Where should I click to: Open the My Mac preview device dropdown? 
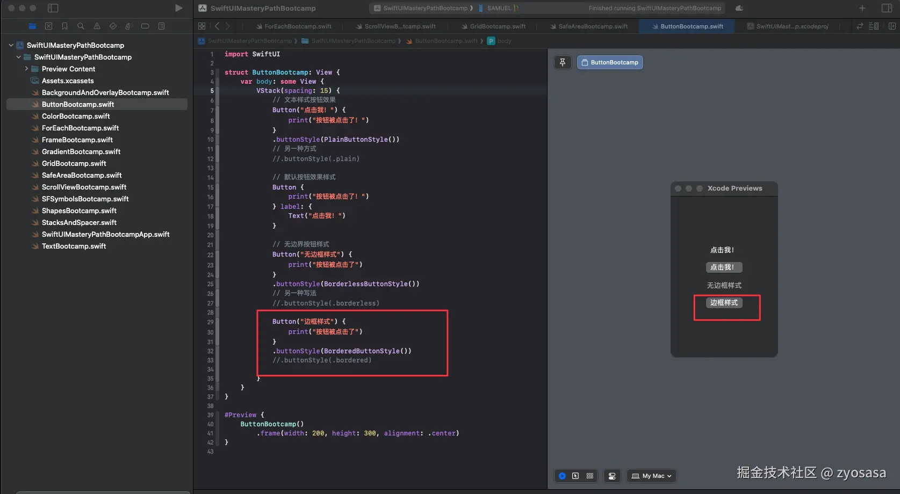pos(651,476)
